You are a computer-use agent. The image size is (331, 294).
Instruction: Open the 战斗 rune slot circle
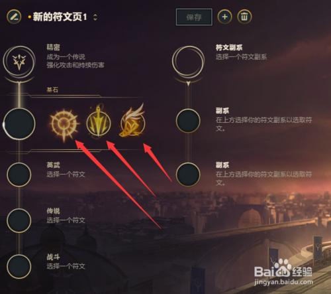[x=19, y=267]
